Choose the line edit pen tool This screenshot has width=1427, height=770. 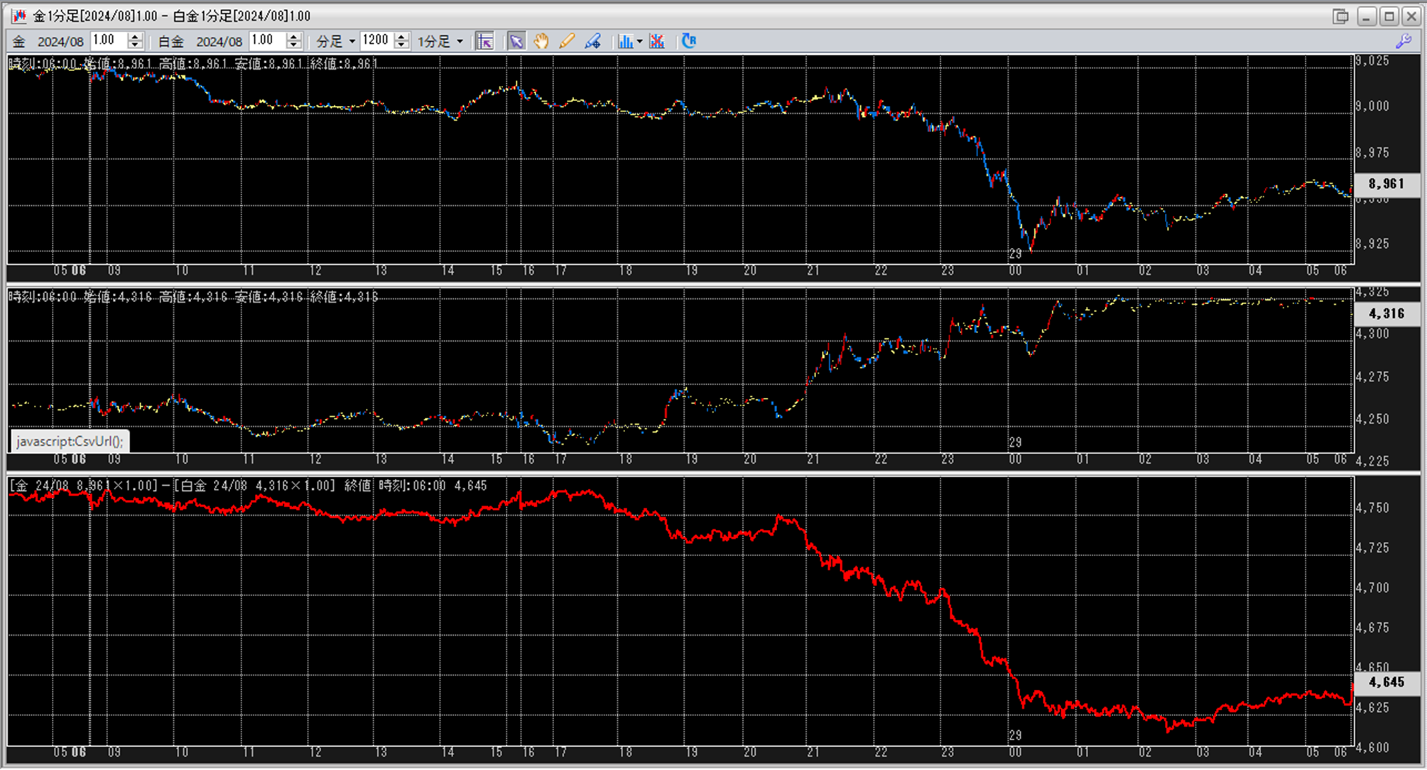pyautogui.click(x=592, y=41)
